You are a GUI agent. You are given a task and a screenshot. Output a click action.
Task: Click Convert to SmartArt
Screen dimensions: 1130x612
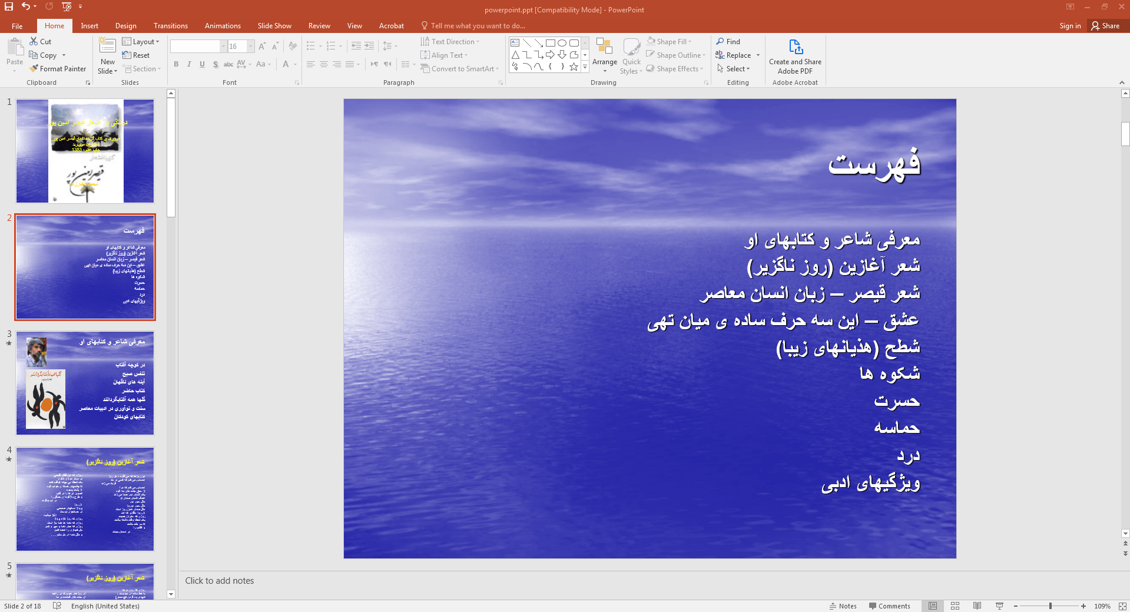(460, 69)
